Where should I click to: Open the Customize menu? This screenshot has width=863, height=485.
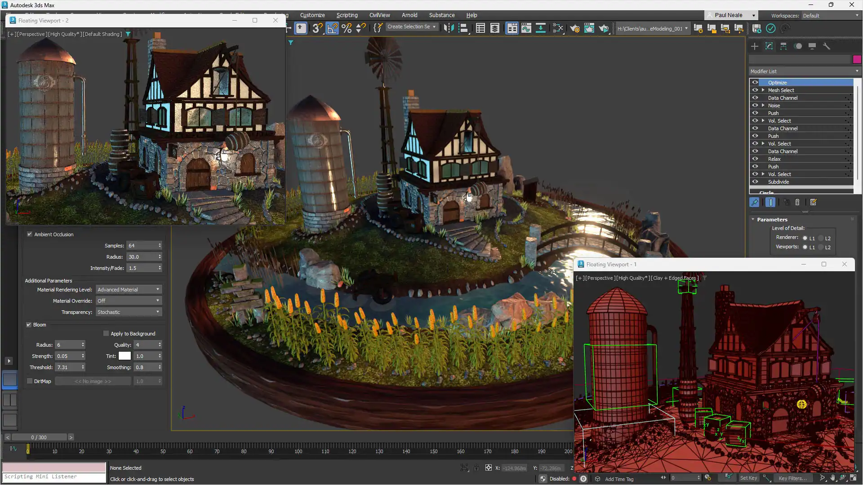312,15
